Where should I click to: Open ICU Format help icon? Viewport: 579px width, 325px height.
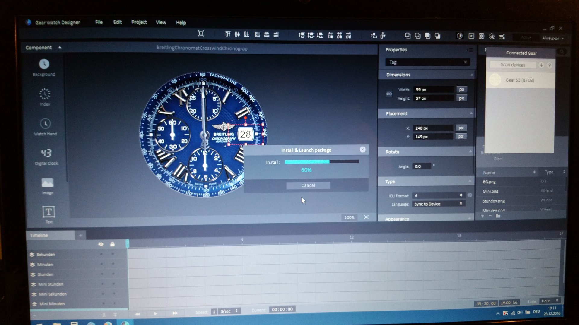coord(470,195)
